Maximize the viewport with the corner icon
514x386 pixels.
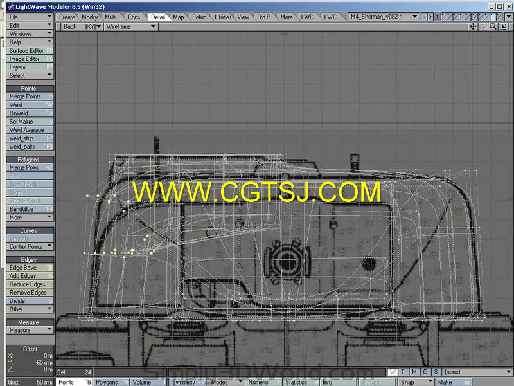click(503, 27)
